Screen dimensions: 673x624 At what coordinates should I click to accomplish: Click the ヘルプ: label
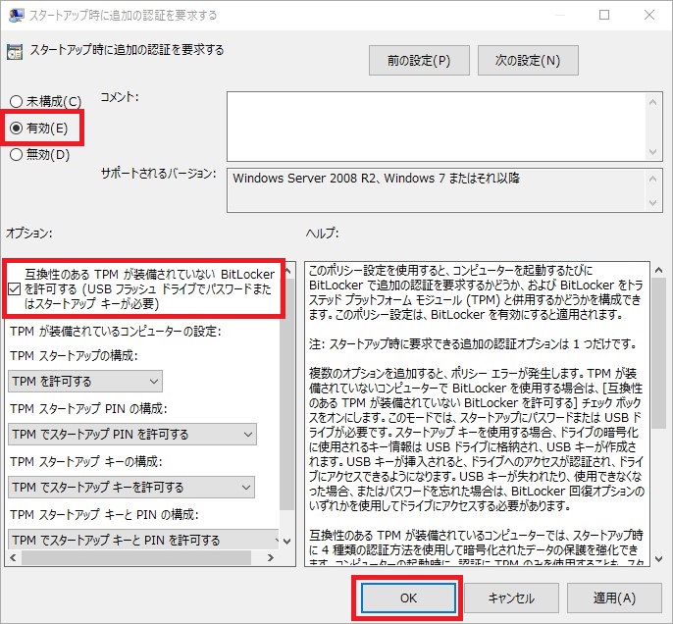tap(323, 234)
